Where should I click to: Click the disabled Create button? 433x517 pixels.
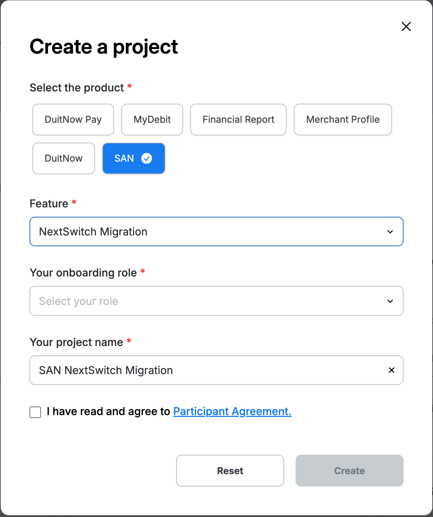[349, 471]
